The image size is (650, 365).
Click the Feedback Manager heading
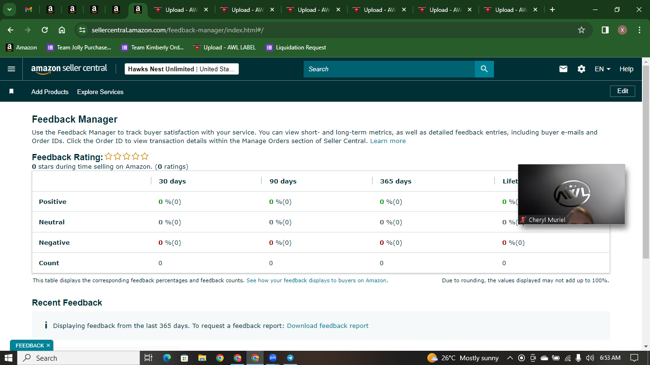pos(75,119)
